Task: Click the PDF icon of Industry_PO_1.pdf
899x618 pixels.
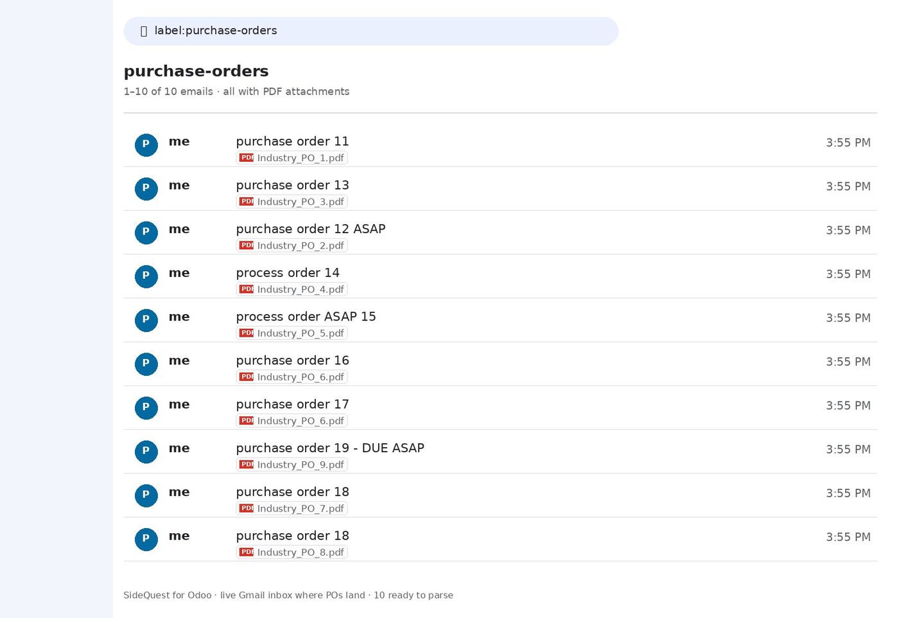Action: [247, 157]
